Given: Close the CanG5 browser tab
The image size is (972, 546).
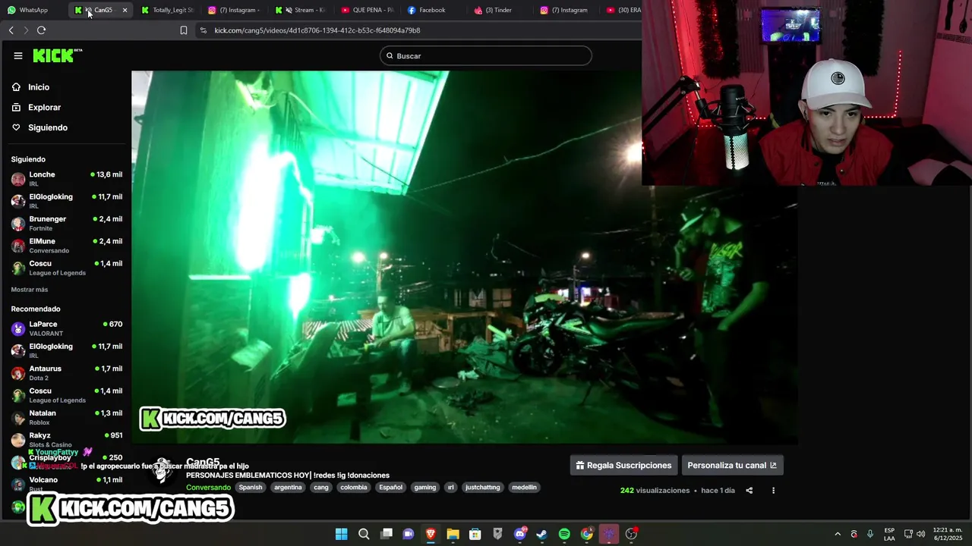Looking at the screenshot, I should point(125,10).
